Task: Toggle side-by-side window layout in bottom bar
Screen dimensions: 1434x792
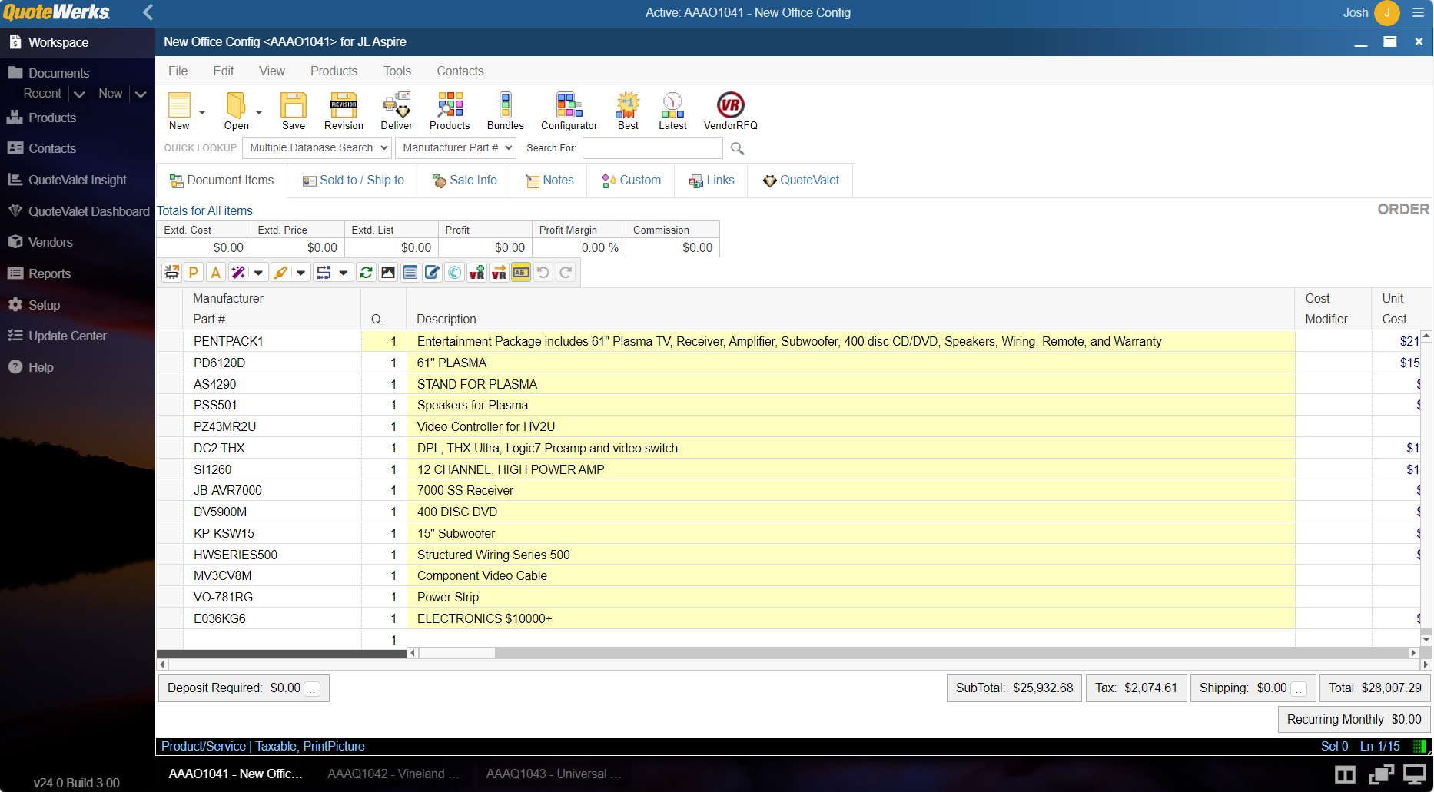Action: (x=1345, y=774)
